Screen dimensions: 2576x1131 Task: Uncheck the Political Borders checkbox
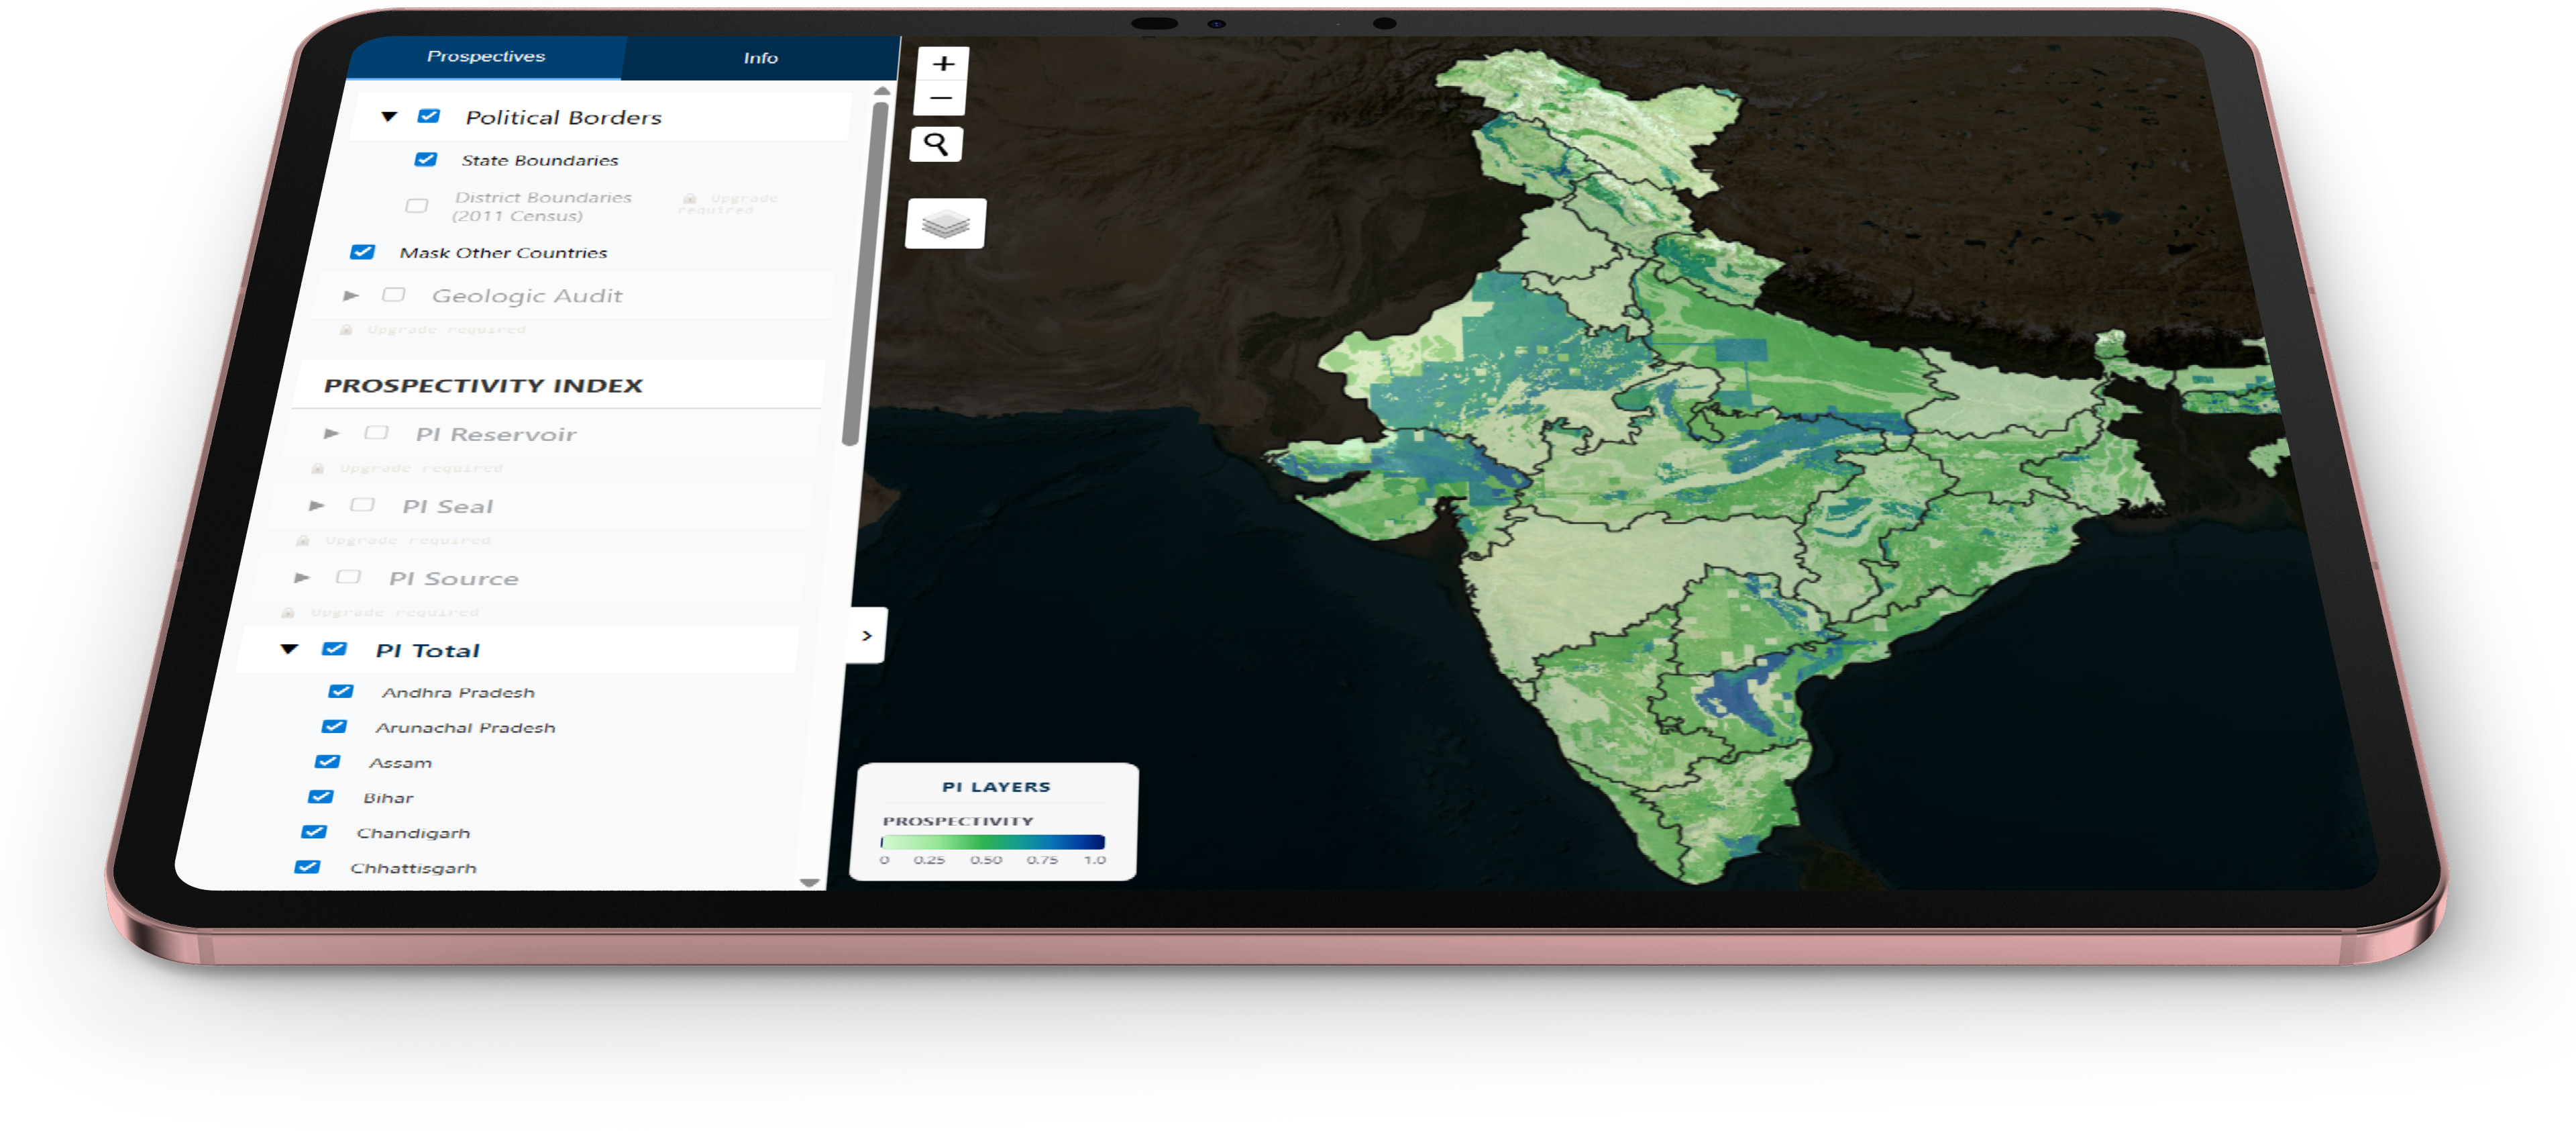[429, 116]
